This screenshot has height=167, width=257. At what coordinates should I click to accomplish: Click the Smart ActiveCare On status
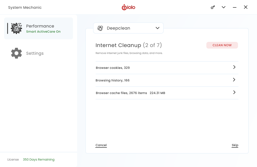click(43, 32)
